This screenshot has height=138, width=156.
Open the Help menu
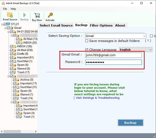coord(13,9)
